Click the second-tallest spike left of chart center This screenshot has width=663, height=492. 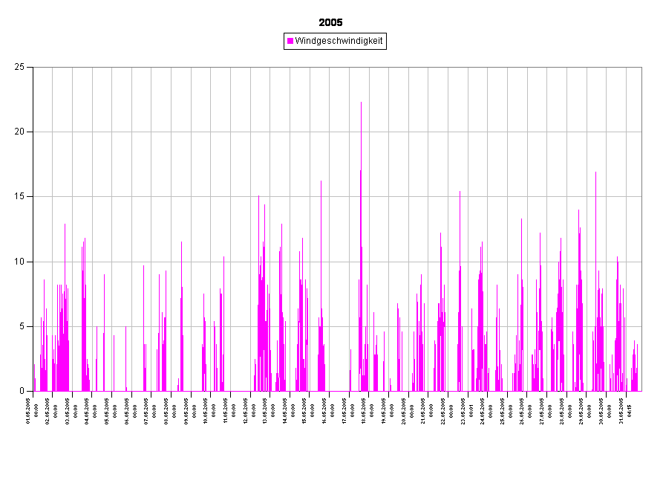pyautogui.click(x=321, y=183)
